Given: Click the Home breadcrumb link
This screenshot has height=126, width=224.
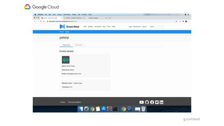Looking at the screenshot, I should click(62, 32).
